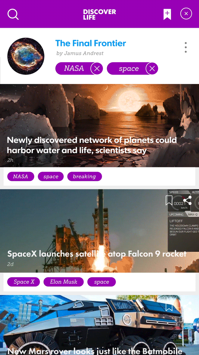Image resolution: width=199 pixels, height=355 pixels.
Task: Open the Mars rover Batmobile article
Action: 95,351
